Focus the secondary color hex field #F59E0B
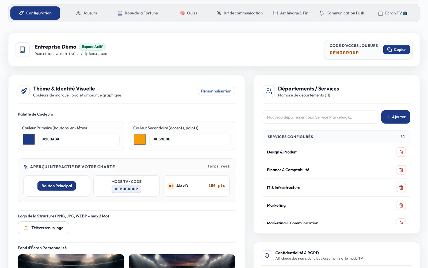The width and height of the screenshot is (428, 268). pyautogui.click(x=190, y=139)
